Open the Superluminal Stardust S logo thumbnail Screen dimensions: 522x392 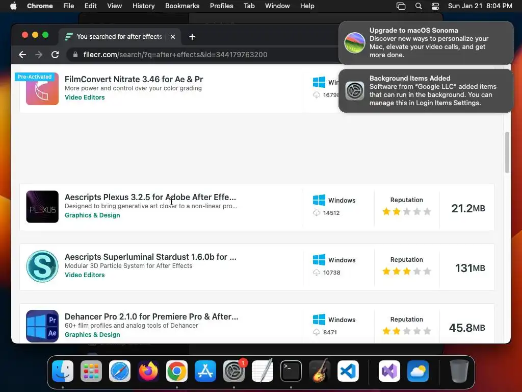42,266
